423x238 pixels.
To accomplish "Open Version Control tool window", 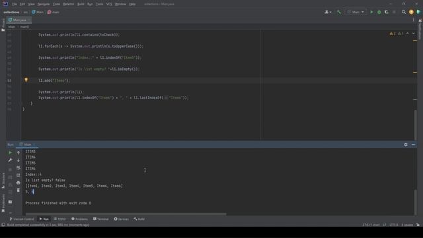I will coord(22,219).
